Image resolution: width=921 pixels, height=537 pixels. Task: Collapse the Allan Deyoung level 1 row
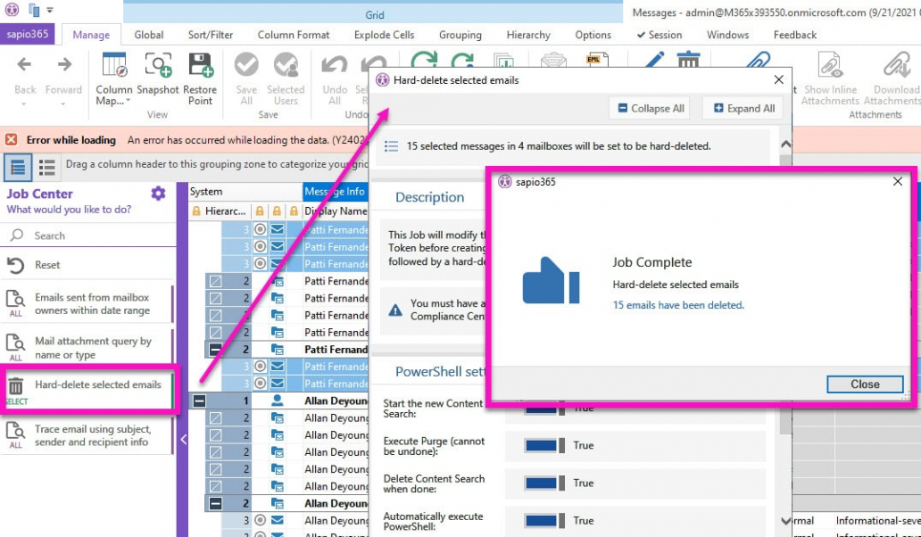point(200,401)
